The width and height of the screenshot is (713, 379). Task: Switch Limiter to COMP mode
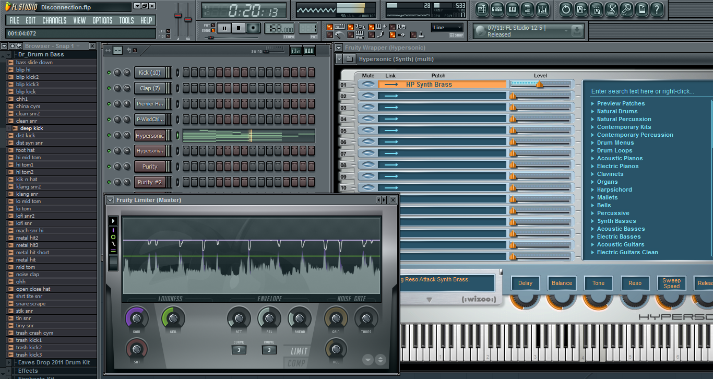click(296, 363)
